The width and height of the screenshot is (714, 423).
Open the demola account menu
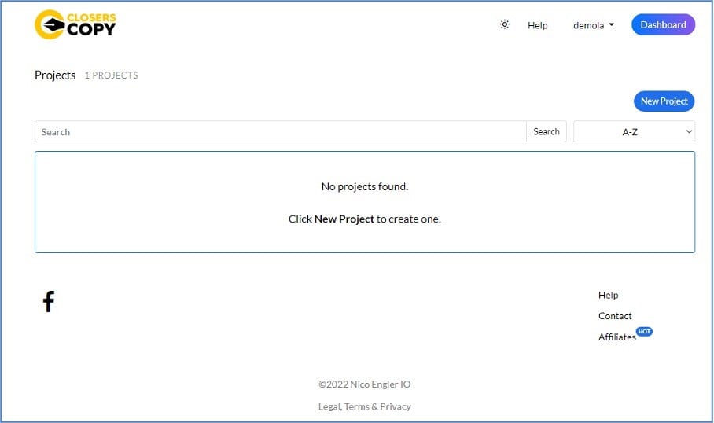(594, 25)
